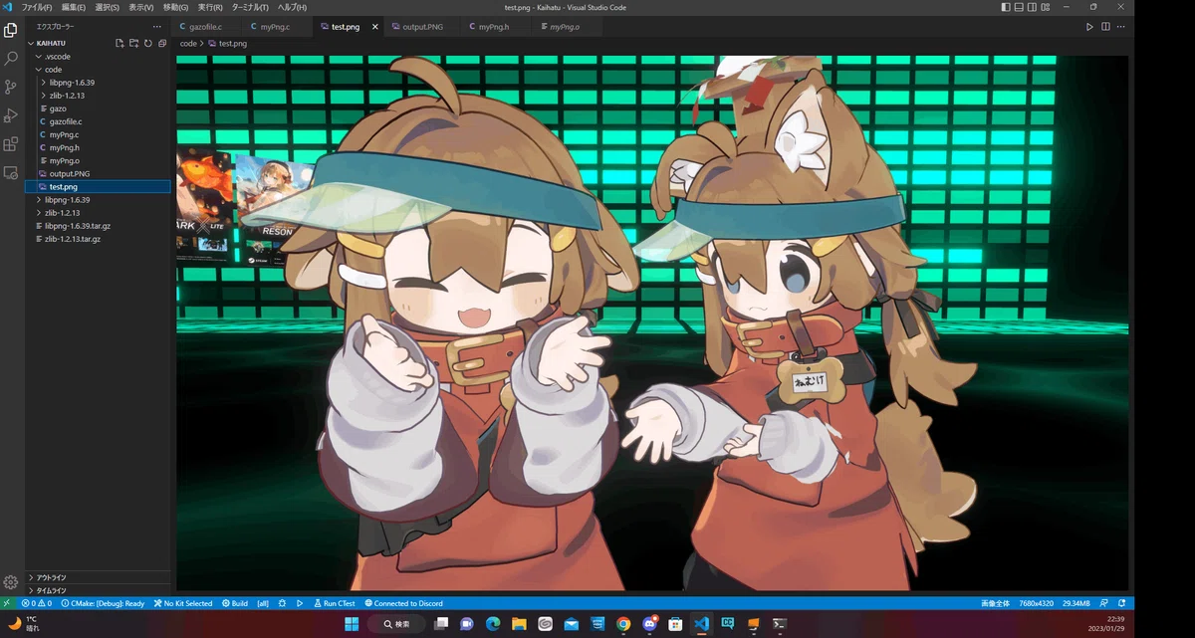The height and width of the screenshot is (638, 1195).
Task: Open the Source Control view
Action: click(11, 88)
